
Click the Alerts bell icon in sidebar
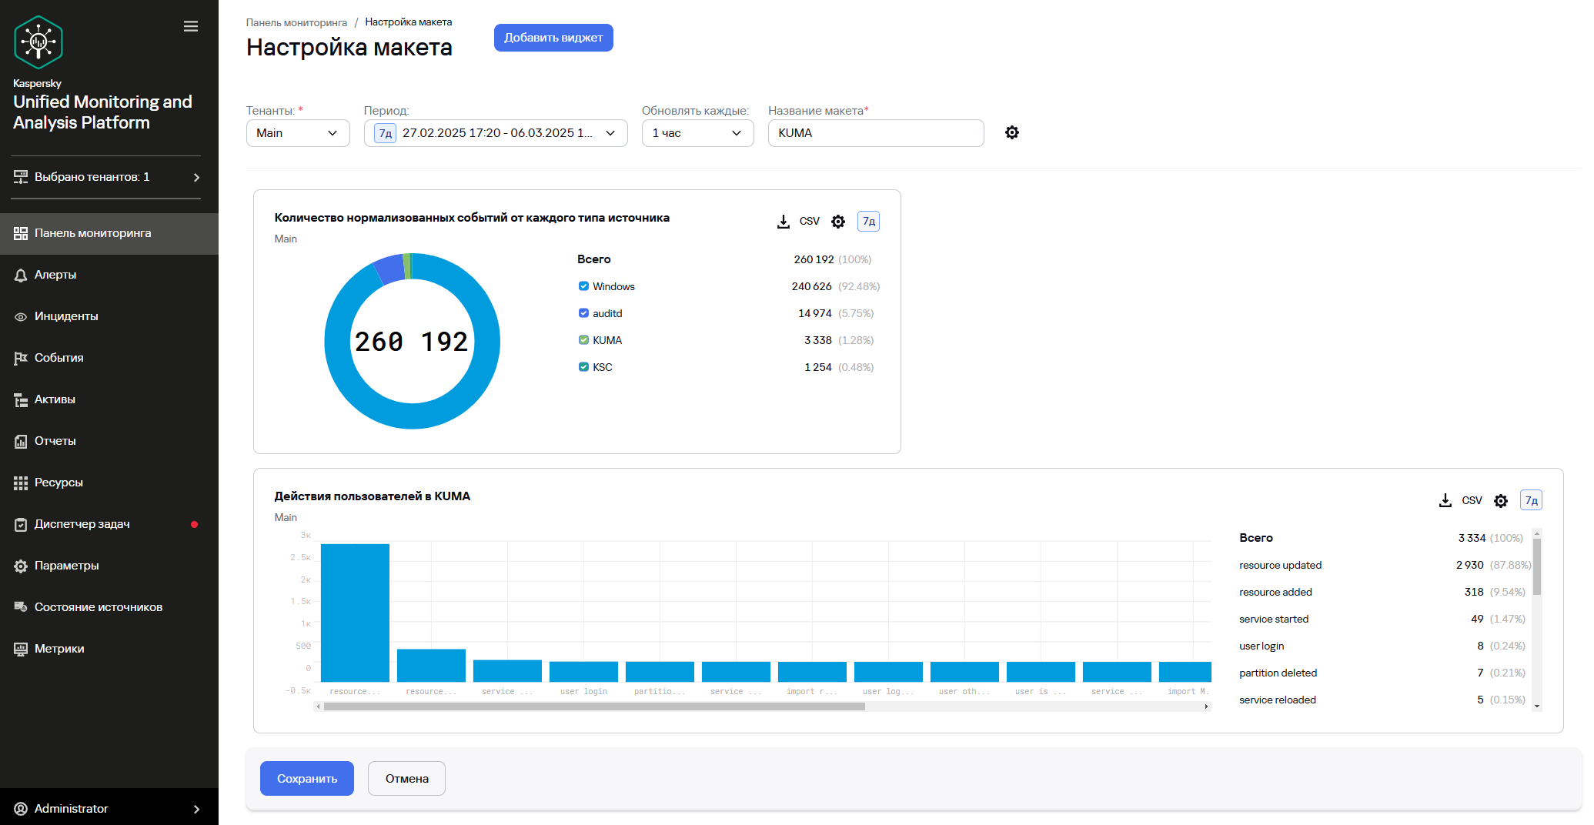tap(21, 275)
